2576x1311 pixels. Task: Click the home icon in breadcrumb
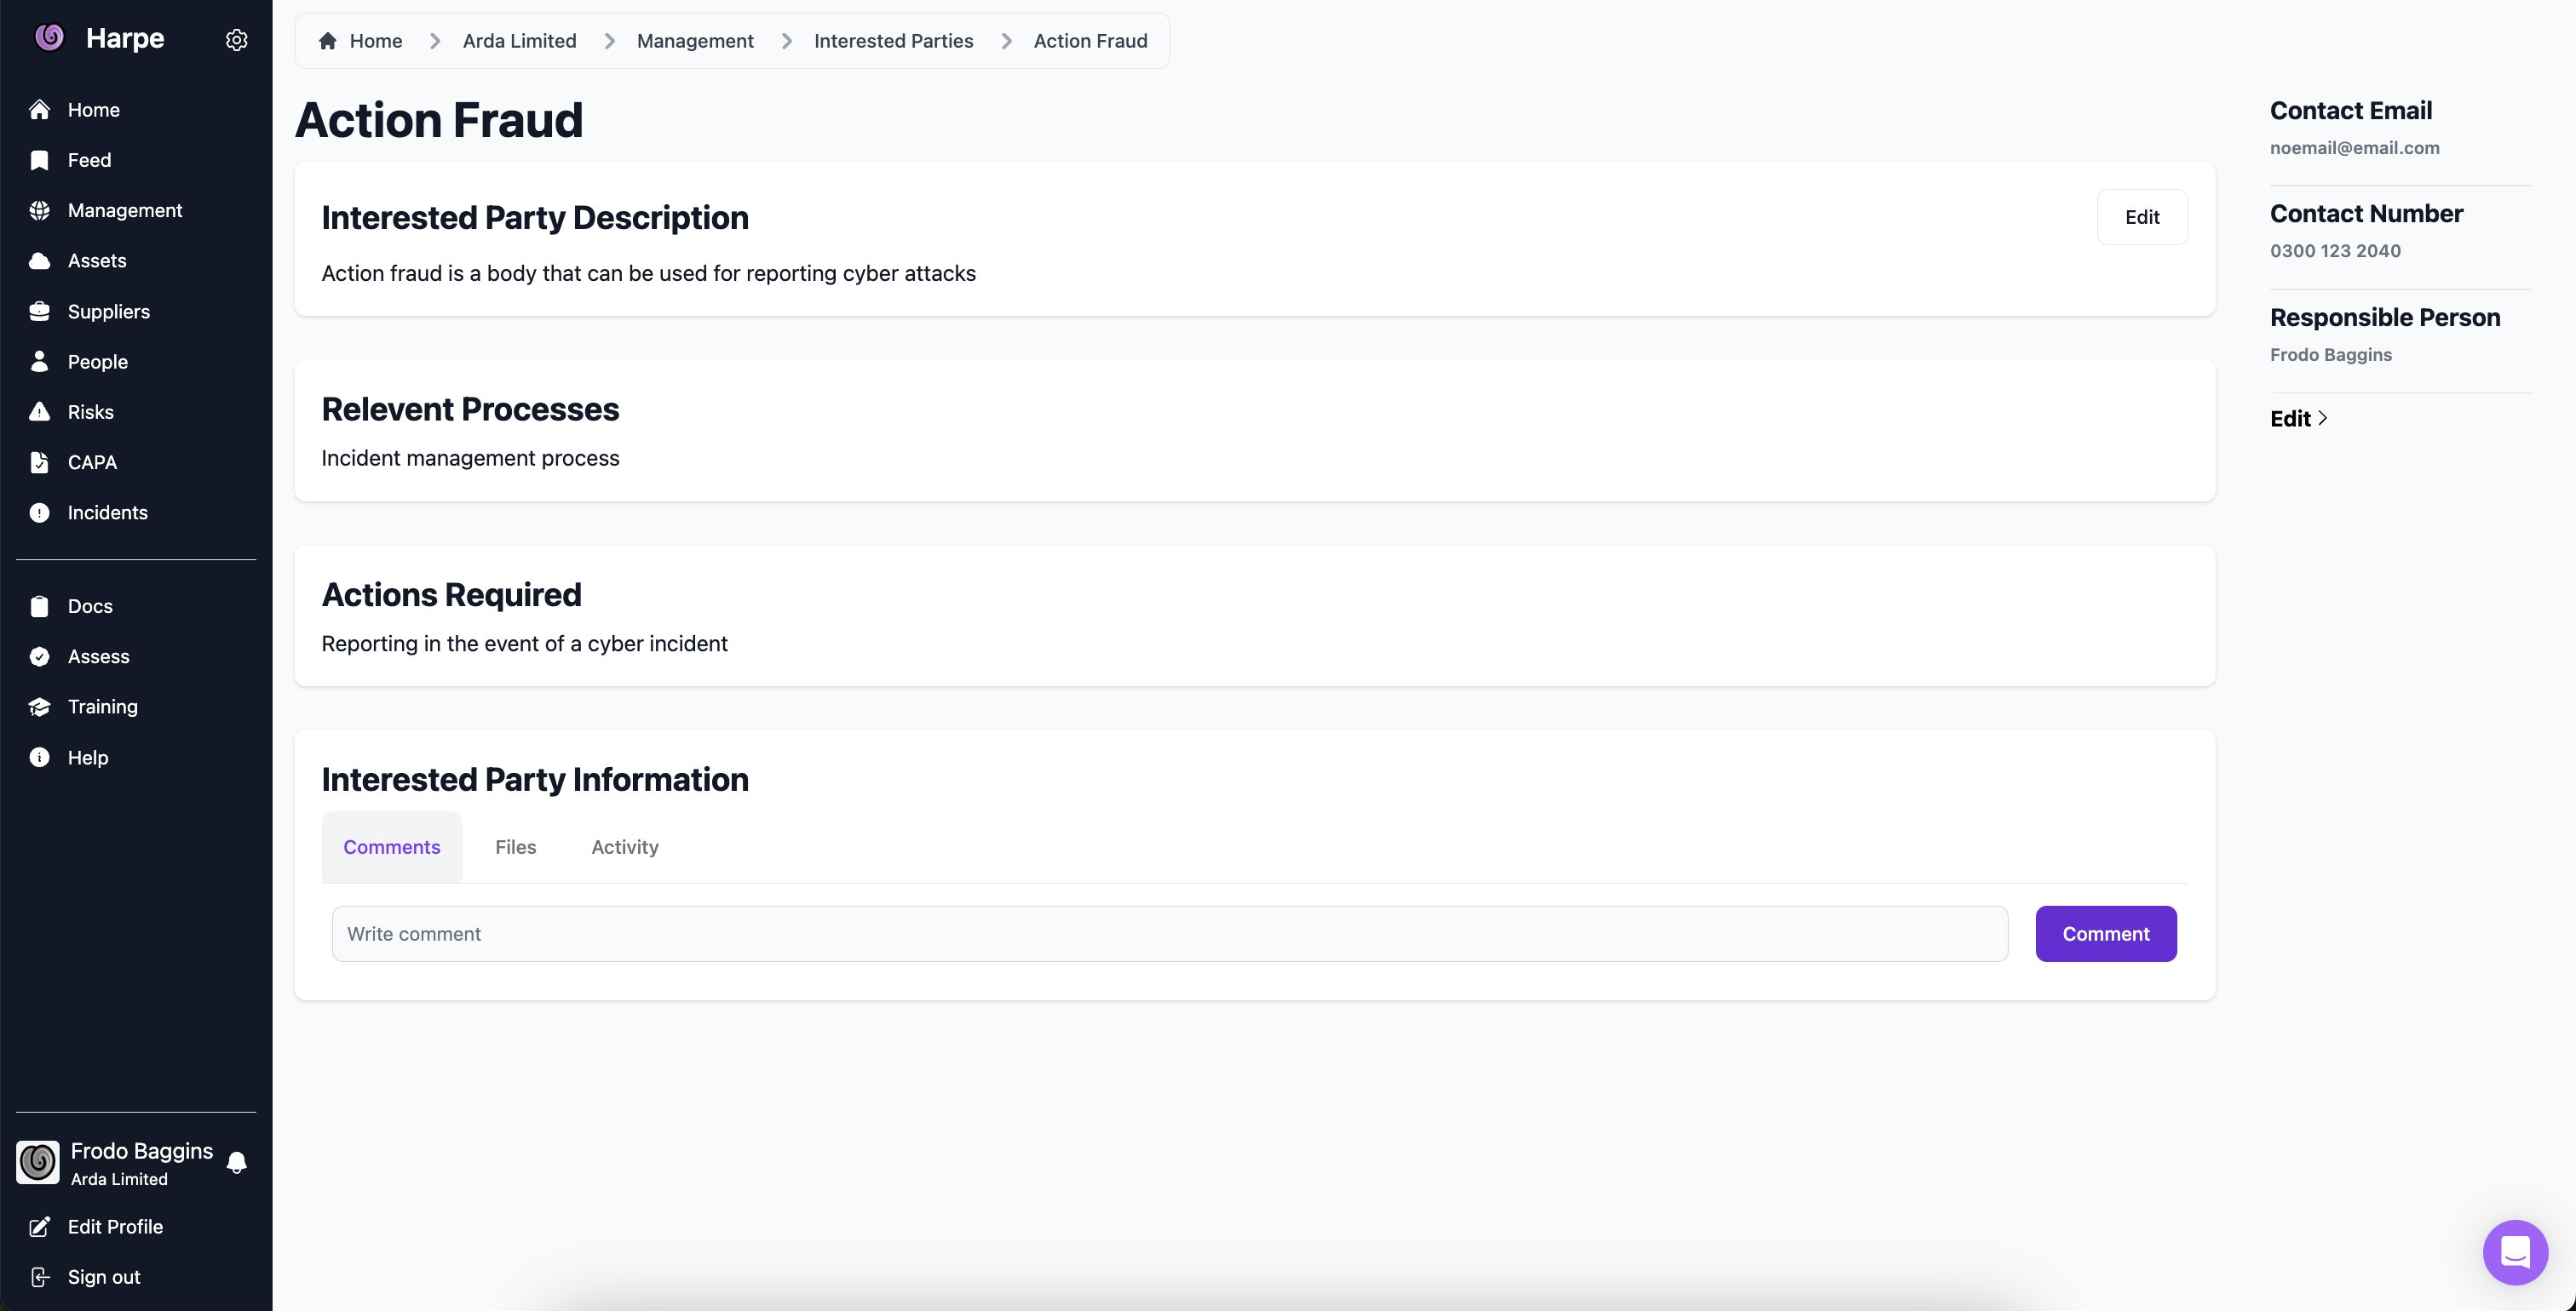[327, 41]
